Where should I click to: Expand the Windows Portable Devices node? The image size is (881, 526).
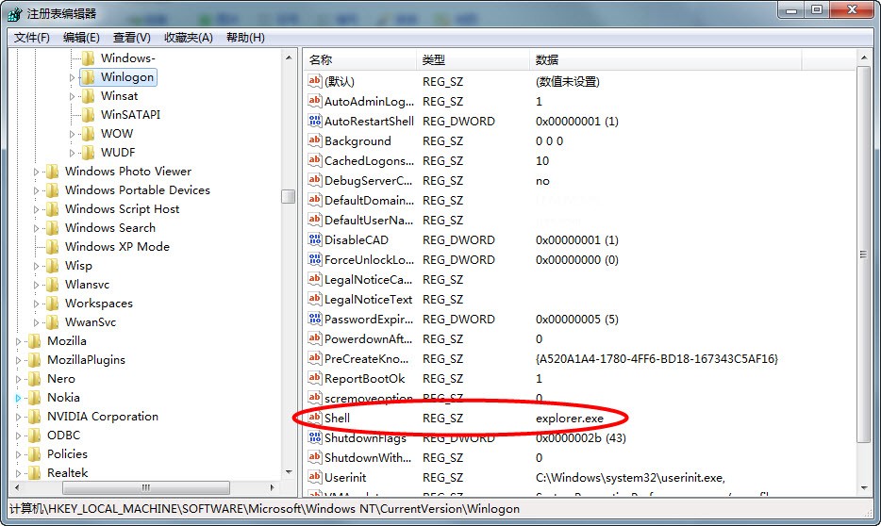[x=36, y=190]
